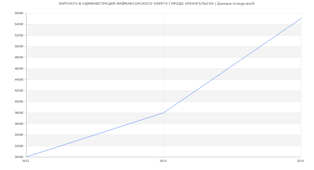Click the chart title text

click(156, 4)
